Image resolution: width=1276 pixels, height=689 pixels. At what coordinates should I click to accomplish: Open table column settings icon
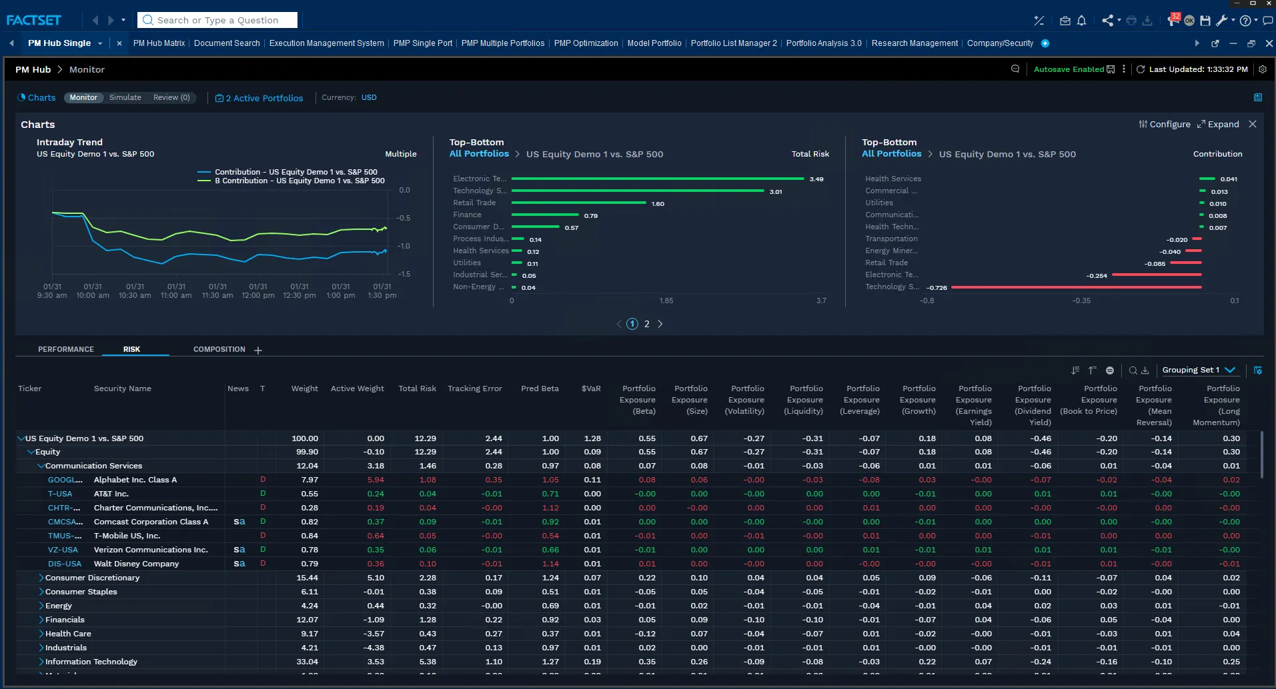(x=1257, y=370)
